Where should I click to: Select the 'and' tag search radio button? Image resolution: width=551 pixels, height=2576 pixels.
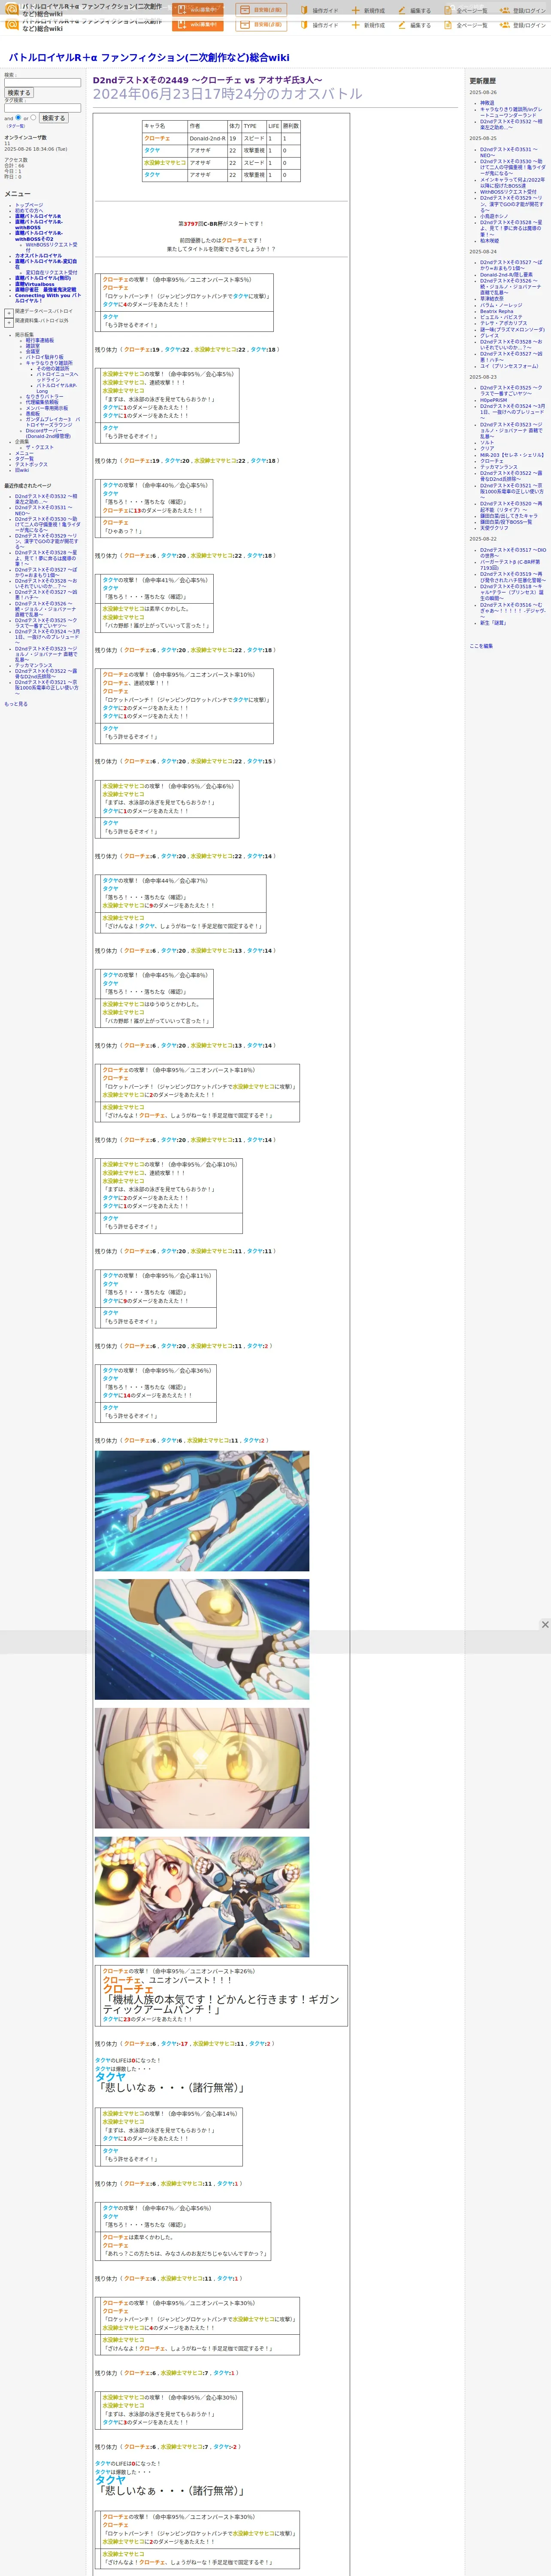18,117
